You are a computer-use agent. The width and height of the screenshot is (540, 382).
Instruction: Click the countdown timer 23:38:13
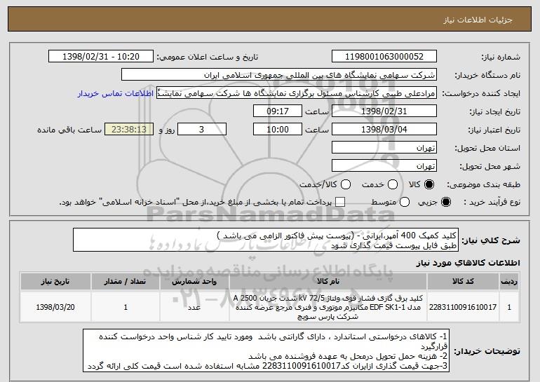click(129, 130)
